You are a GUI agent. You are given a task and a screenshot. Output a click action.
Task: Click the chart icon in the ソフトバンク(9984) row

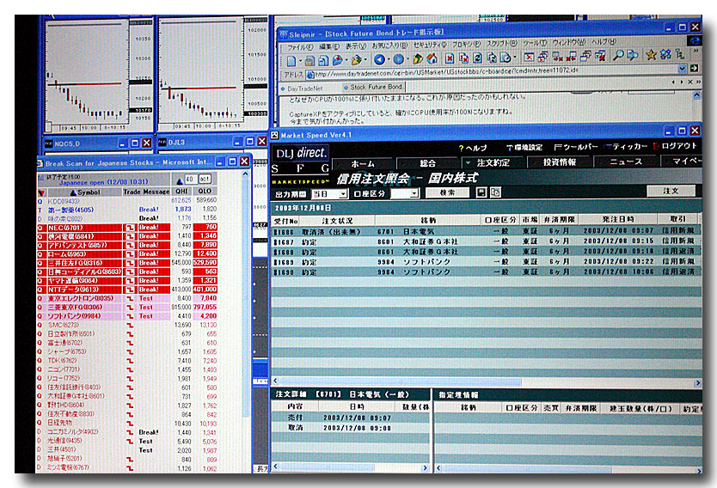[130, 316]
